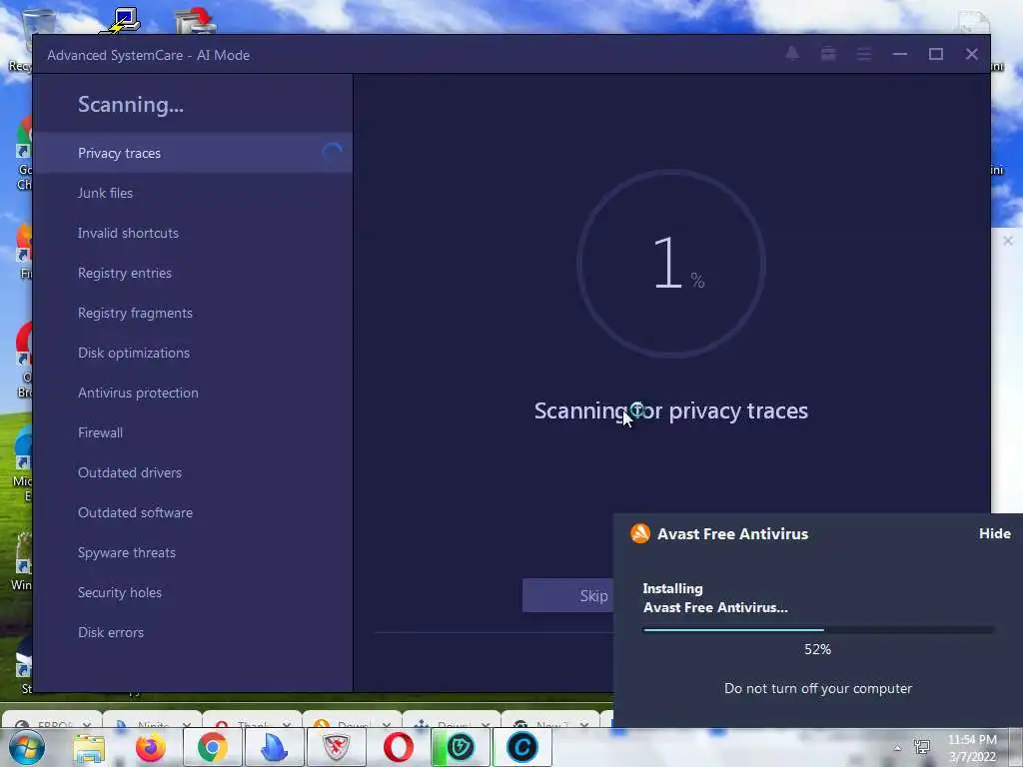Open the green lightning shield taskbar app
The height and width of the screenshot is (767, 1023).
(x=460, y=747)
